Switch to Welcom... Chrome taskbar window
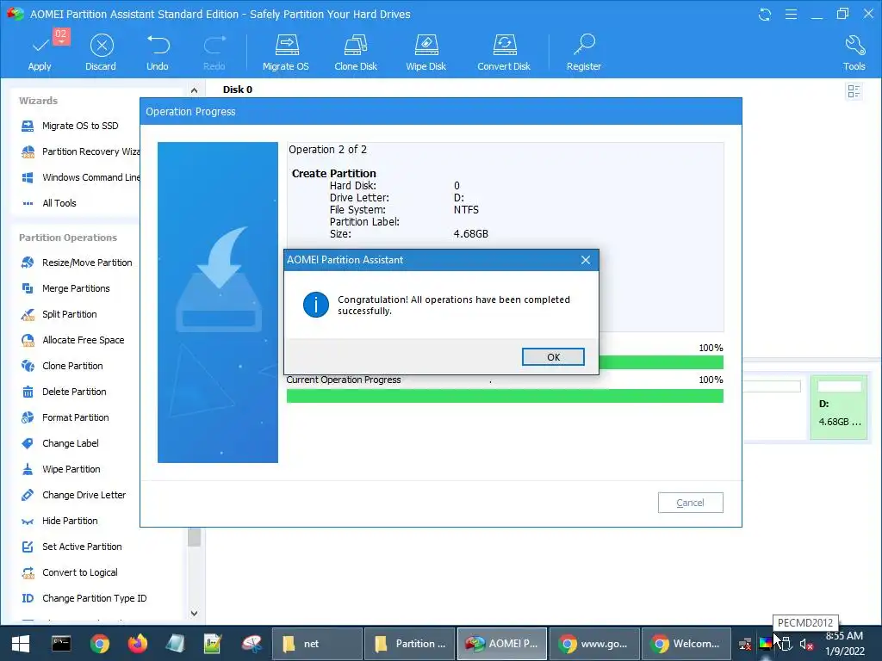 (686, 644)
